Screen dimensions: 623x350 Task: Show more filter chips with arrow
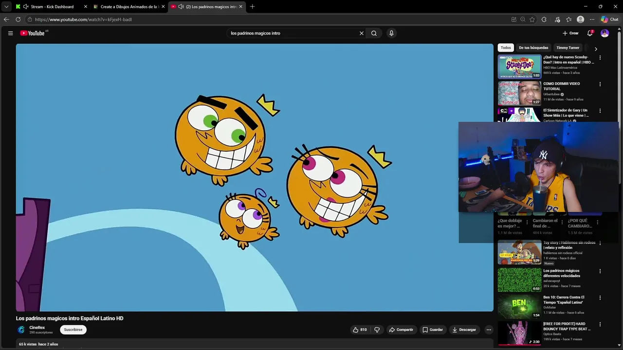(596, 49)
